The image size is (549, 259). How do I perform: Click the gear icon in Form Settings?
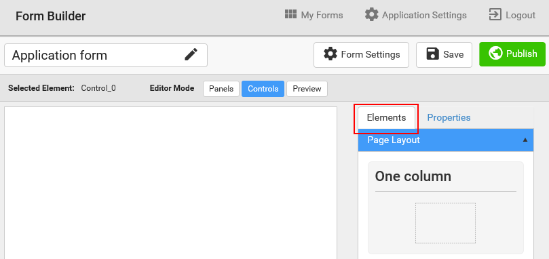pyautogui.click(x=330, y=54)
